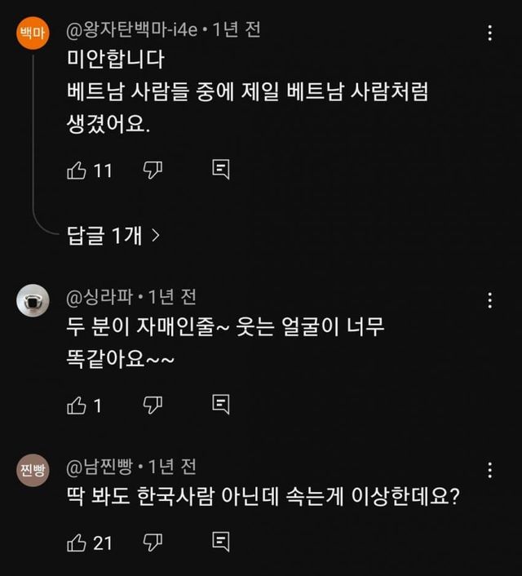This screenshot has height=576, width=522.
Task: Open options menu for @왕자탄백마-i4e comment
Action: point(489,33)
